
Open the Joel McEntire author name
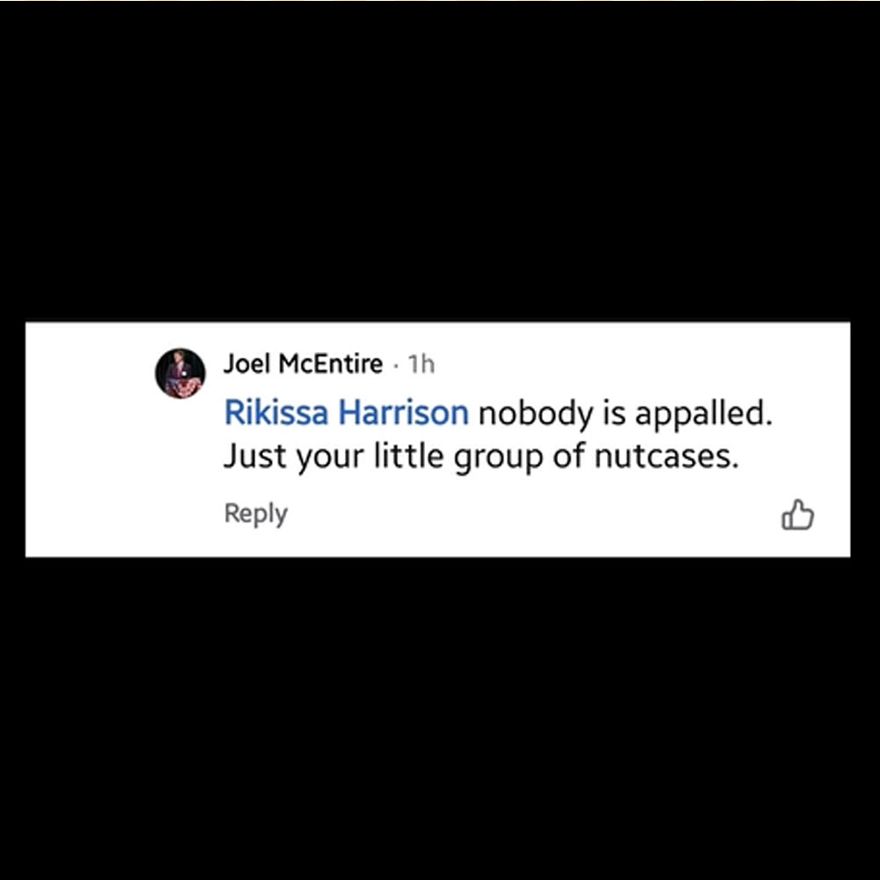tap(303, 363)
